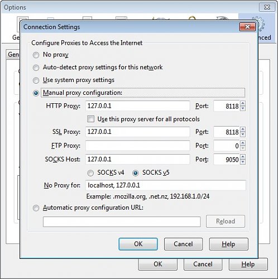The width and height of the screenshot is (278, 279).
Task: Enable Use this proxy server for all protocols
Action: click(90, 119)
